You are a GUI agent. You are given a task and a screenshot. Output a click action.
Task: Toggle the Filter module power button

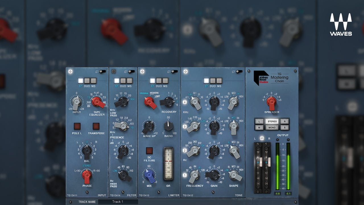point(113,71)
